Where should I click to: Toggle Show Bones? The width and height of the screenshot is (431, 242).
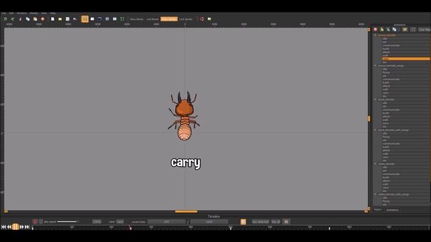pyautogui.click(x=137, y=19)
